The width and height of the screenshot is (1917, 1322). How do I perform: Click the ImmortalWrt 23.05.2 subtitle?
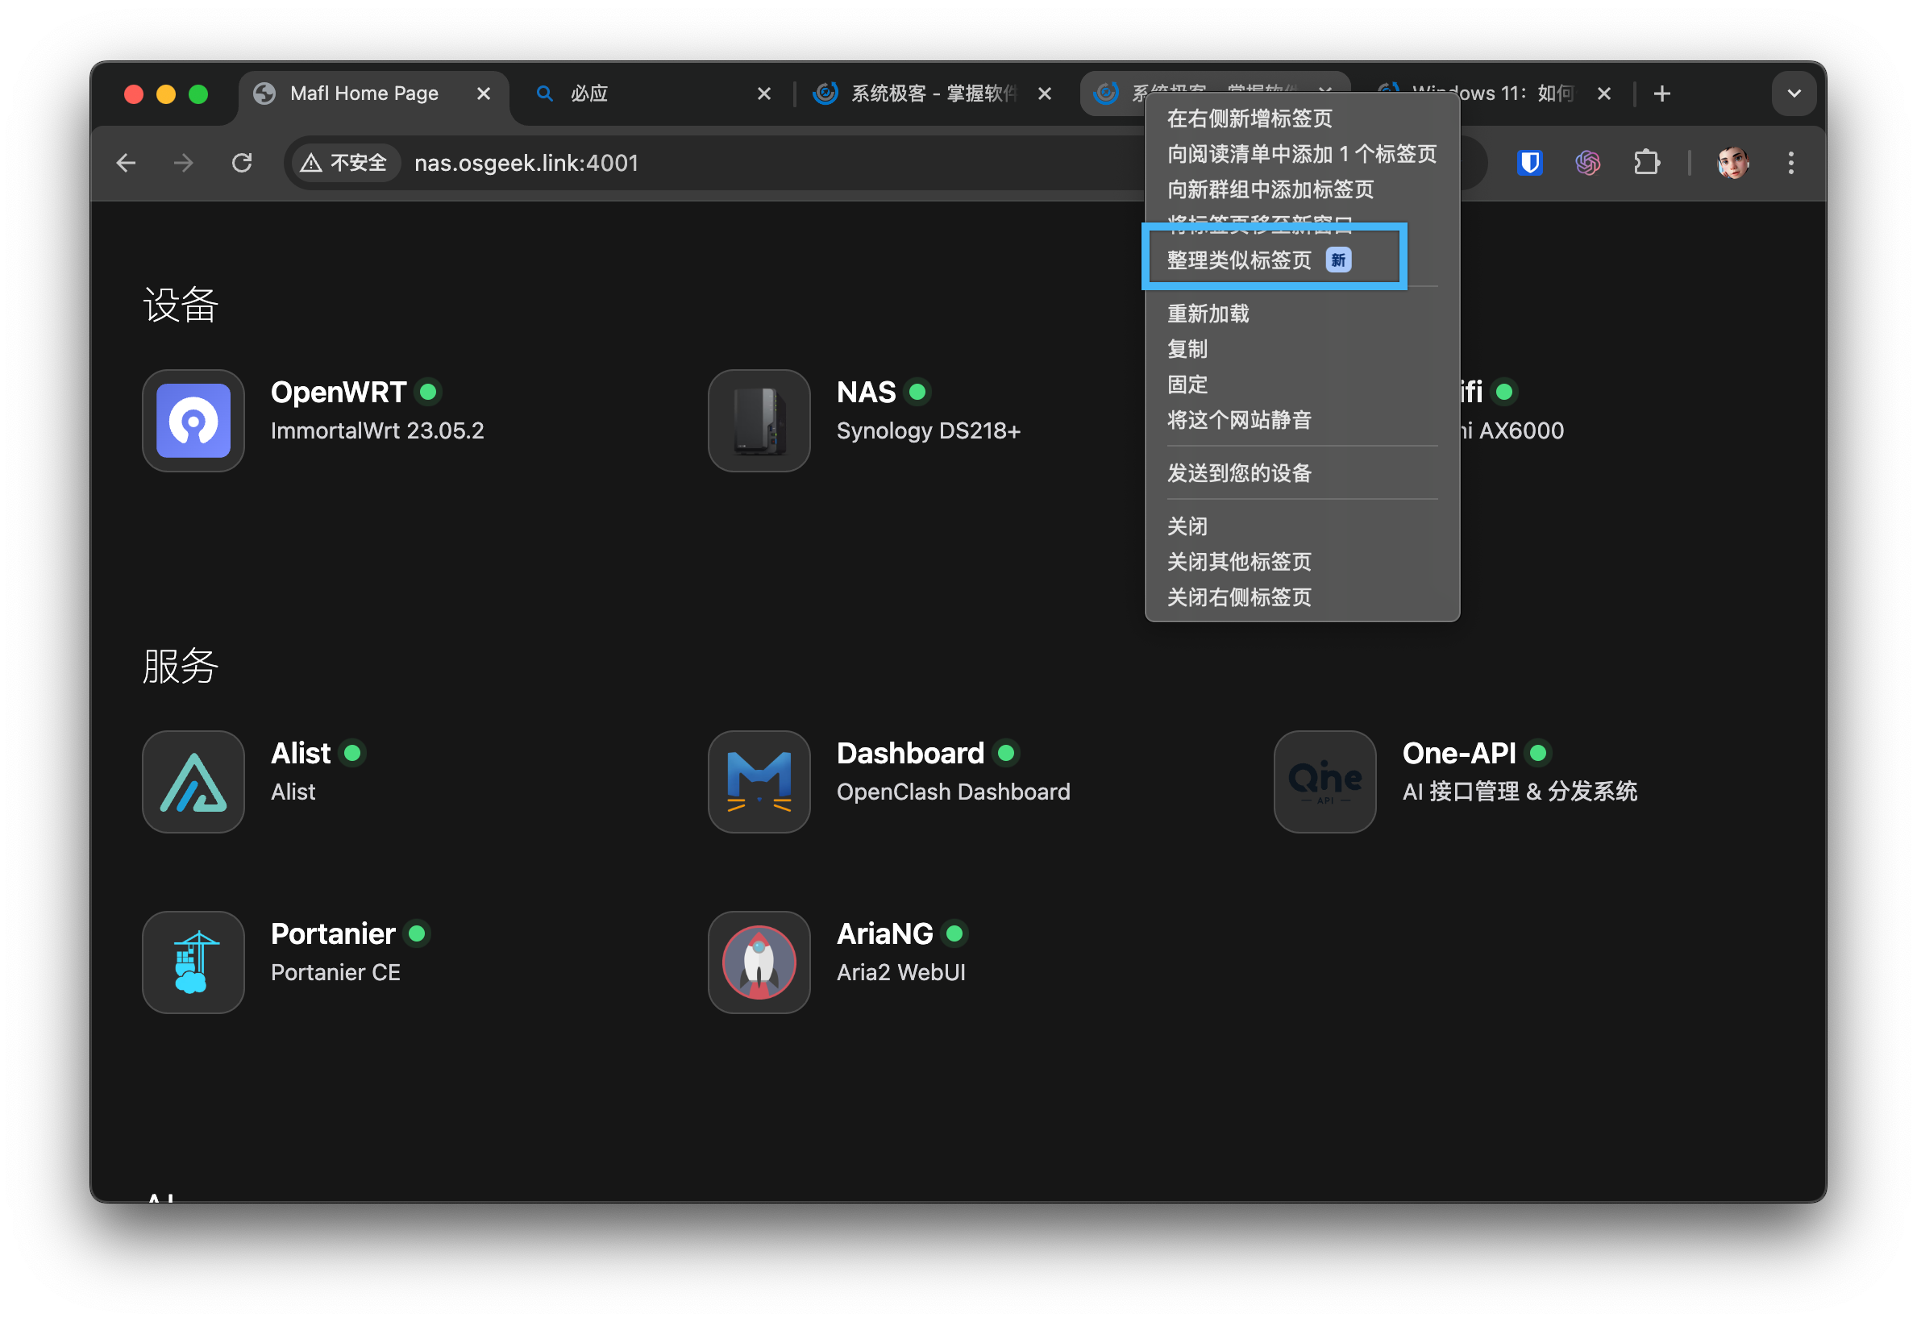(x=377, y=430)
